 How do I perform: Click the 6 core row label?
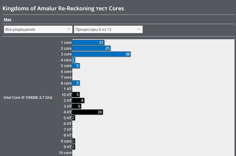66,72
